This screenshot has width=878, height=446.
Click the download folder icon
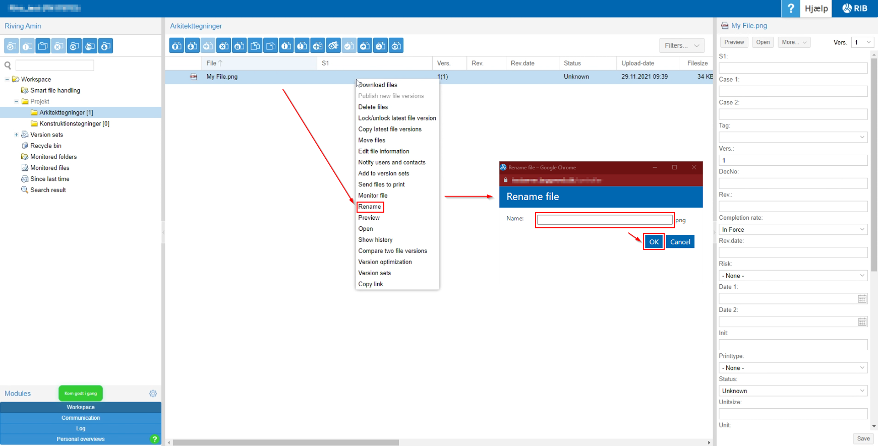pyautogui.click(x=105, y=46)
